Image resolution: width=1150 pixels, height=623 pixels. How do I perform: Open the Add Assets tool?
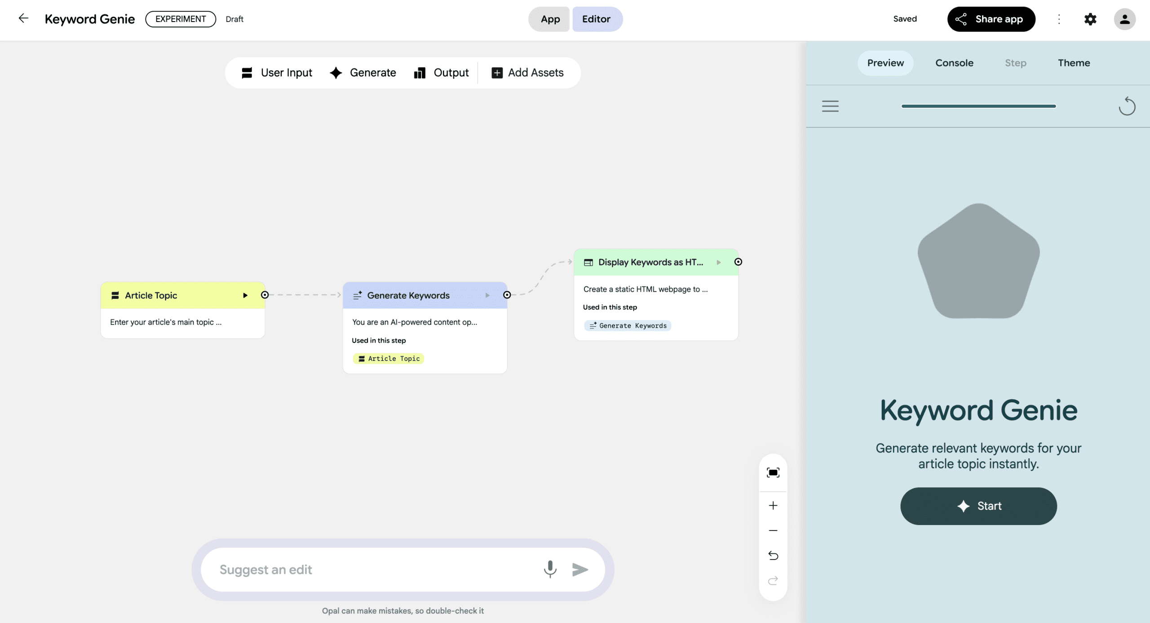[528, 72]
